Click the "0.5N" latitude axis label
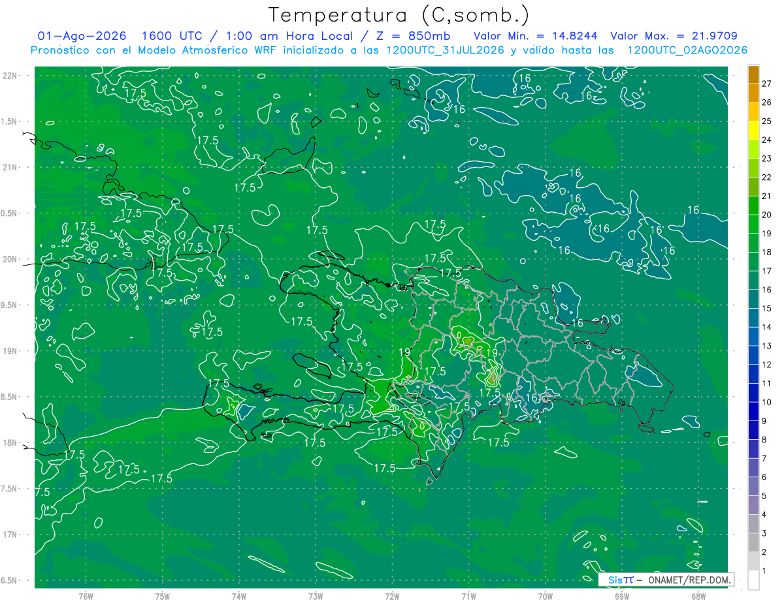784x605 pixels. [x=10, y=213]
